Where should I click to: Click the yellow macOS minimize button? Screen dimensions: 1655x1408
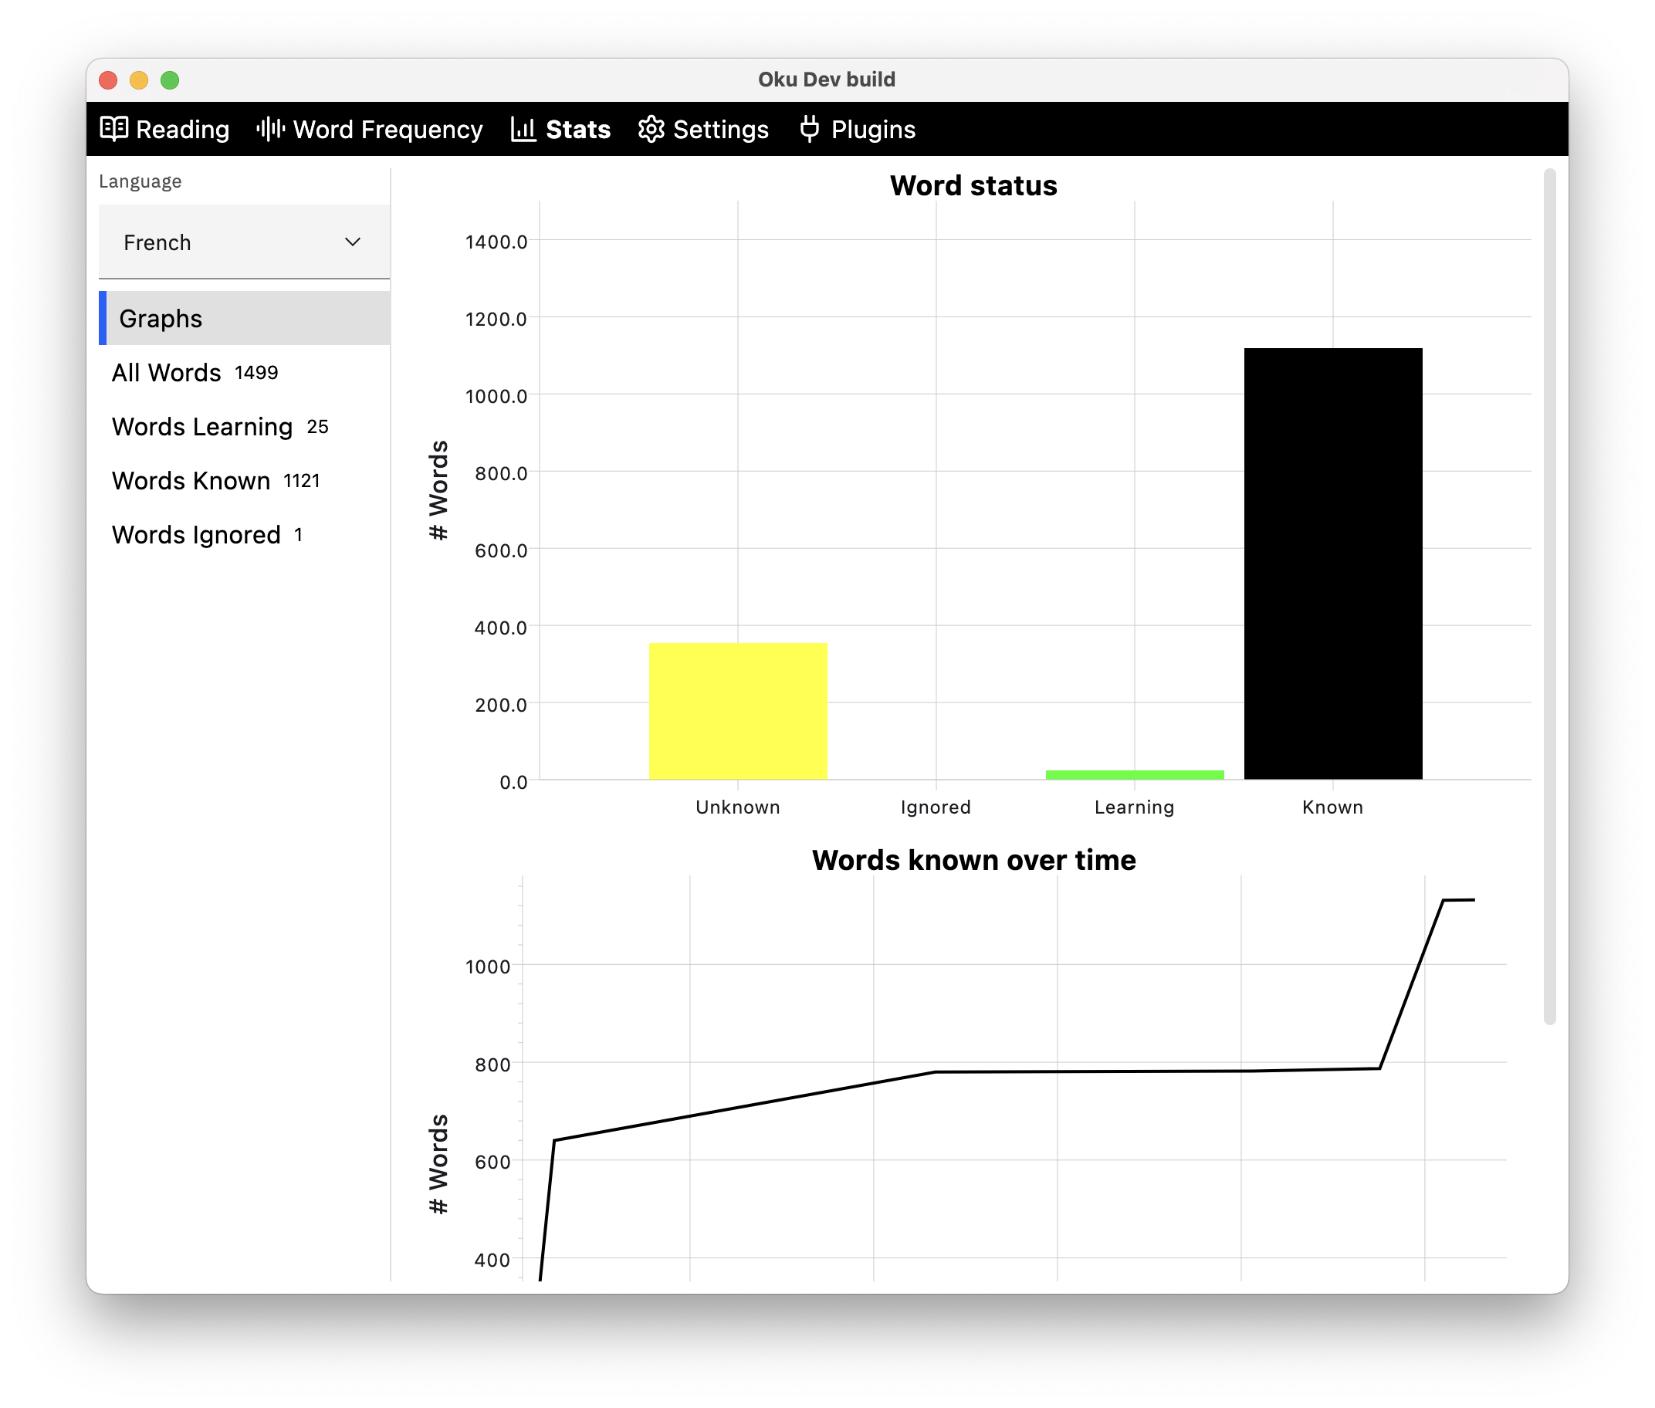139,80
